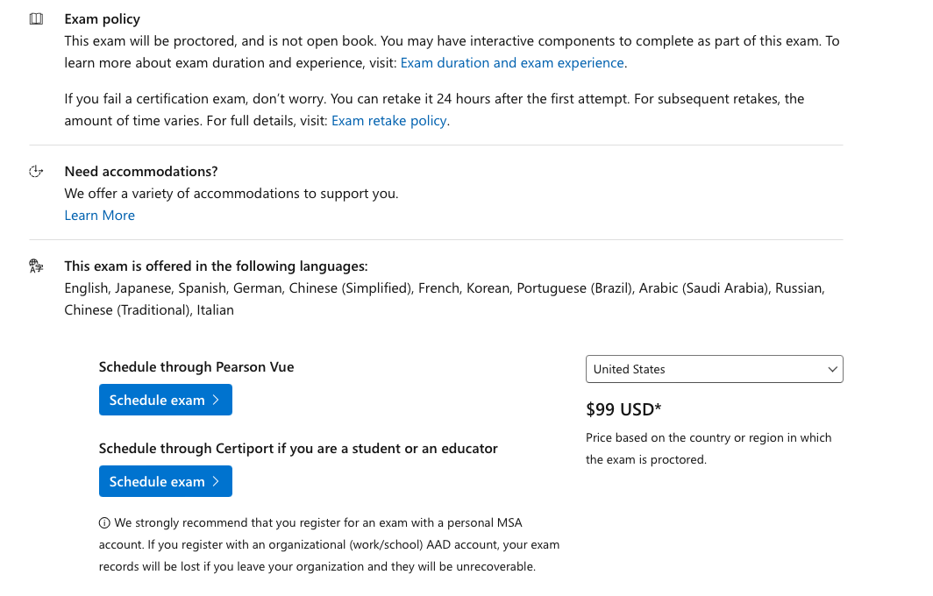Click the price based on country note
The width and height of the screenshot is (933, 596).
(709, 449)
